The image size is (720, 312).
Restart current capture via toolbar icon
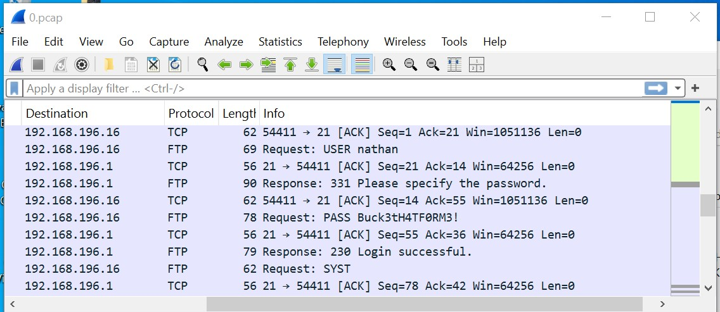pyautogui.click(x=60, y=65)
